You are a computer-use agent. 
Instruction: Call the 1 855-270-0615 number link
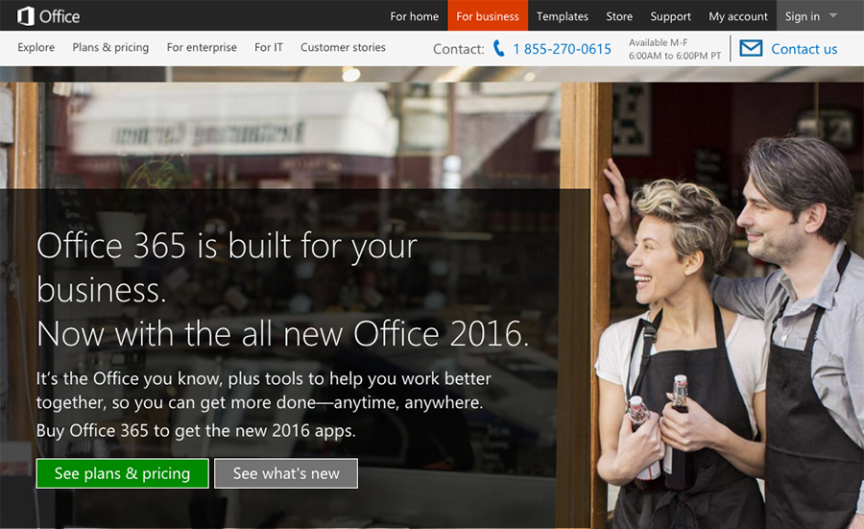tap(562, 49)
